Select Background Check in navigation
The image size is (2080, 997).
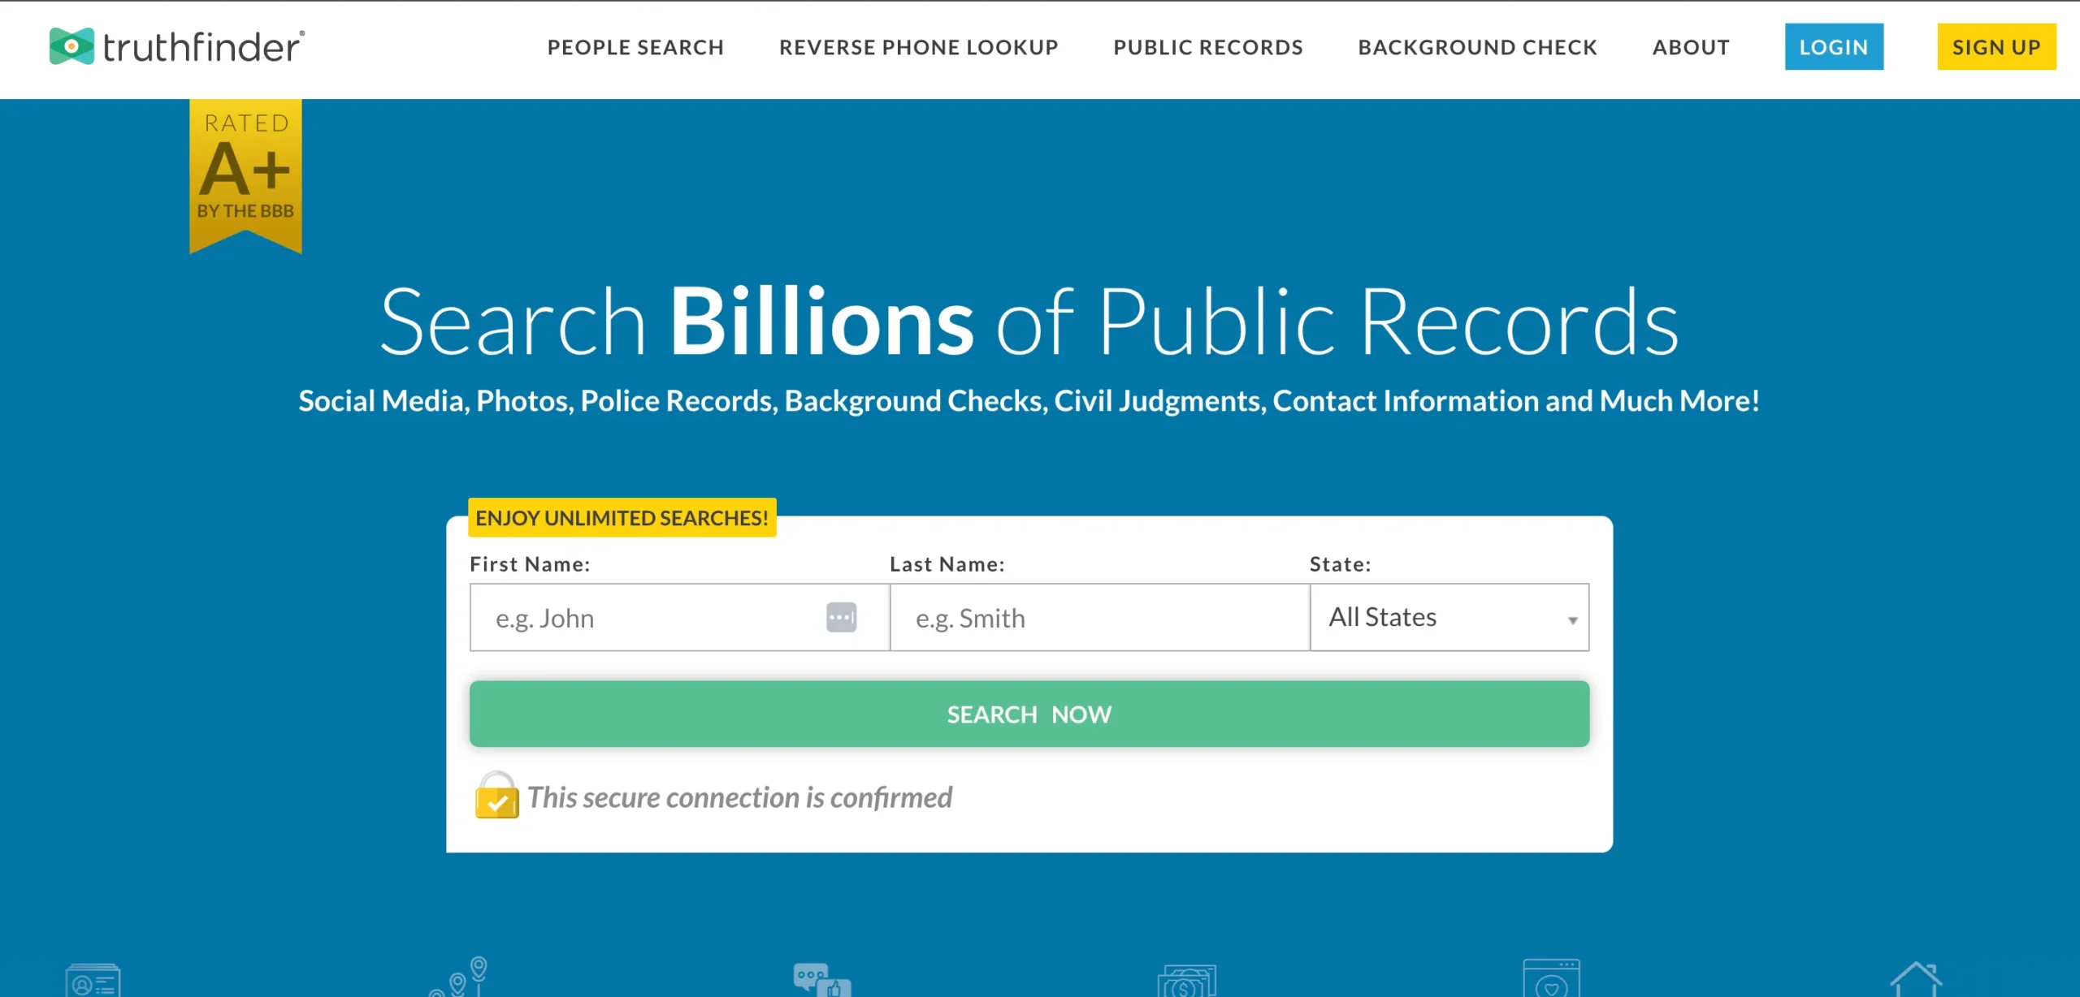(x=1477, y=47)
